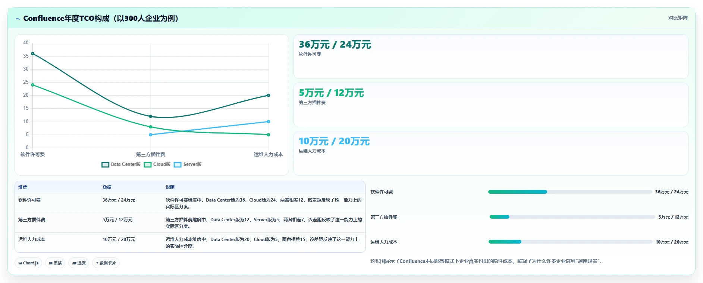This screenshot has height=283, width=703.
Task: Click the 说明 table column header
Action: (x=170, y=187)
